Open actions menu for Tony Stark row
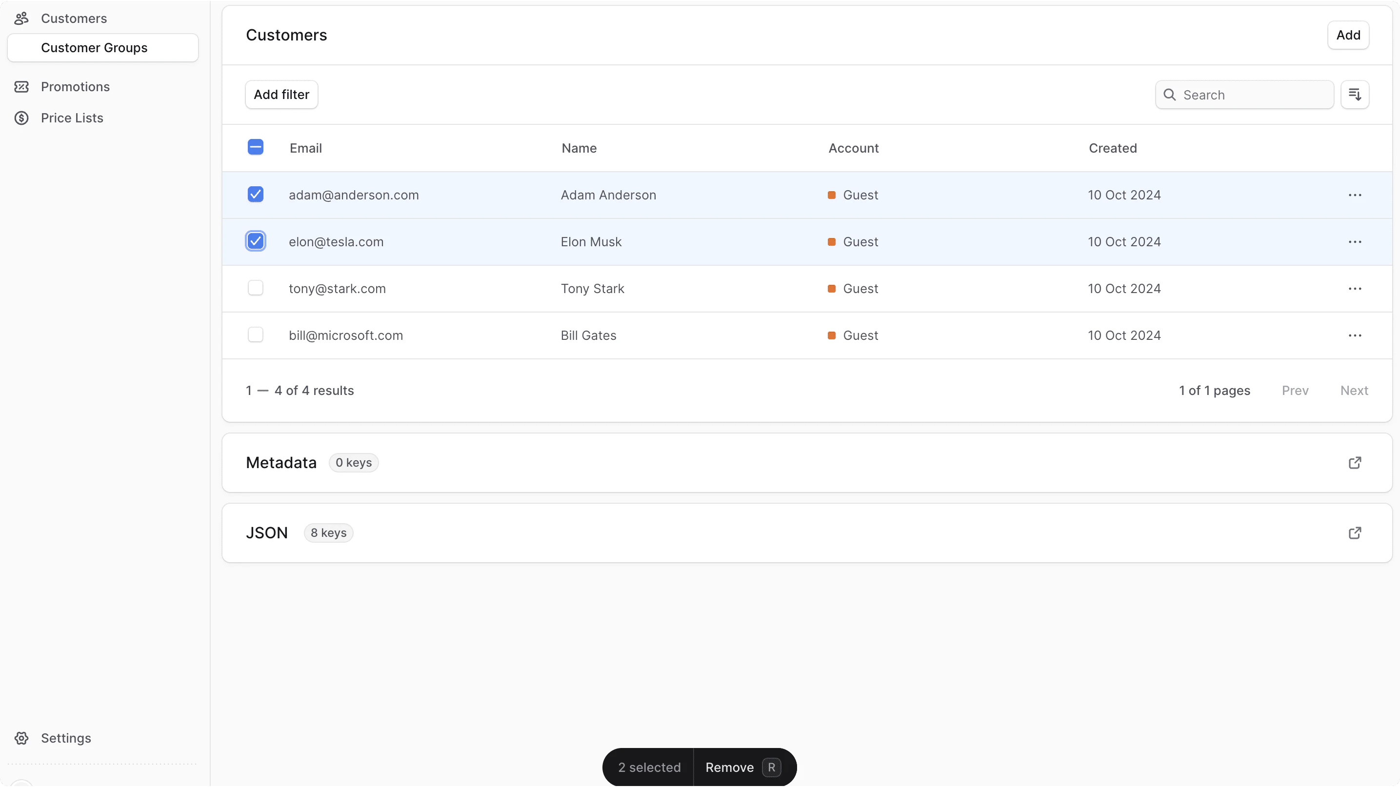The height and width of the screenshot is (787, 1400). (1354, 288)
